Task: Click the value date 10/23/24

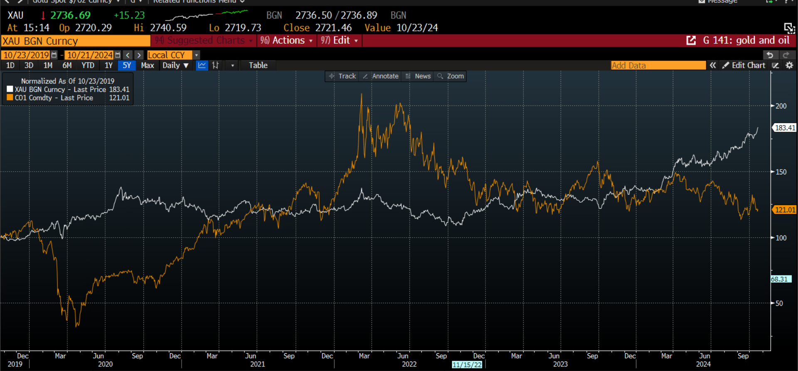Action: tap(417, 28)
